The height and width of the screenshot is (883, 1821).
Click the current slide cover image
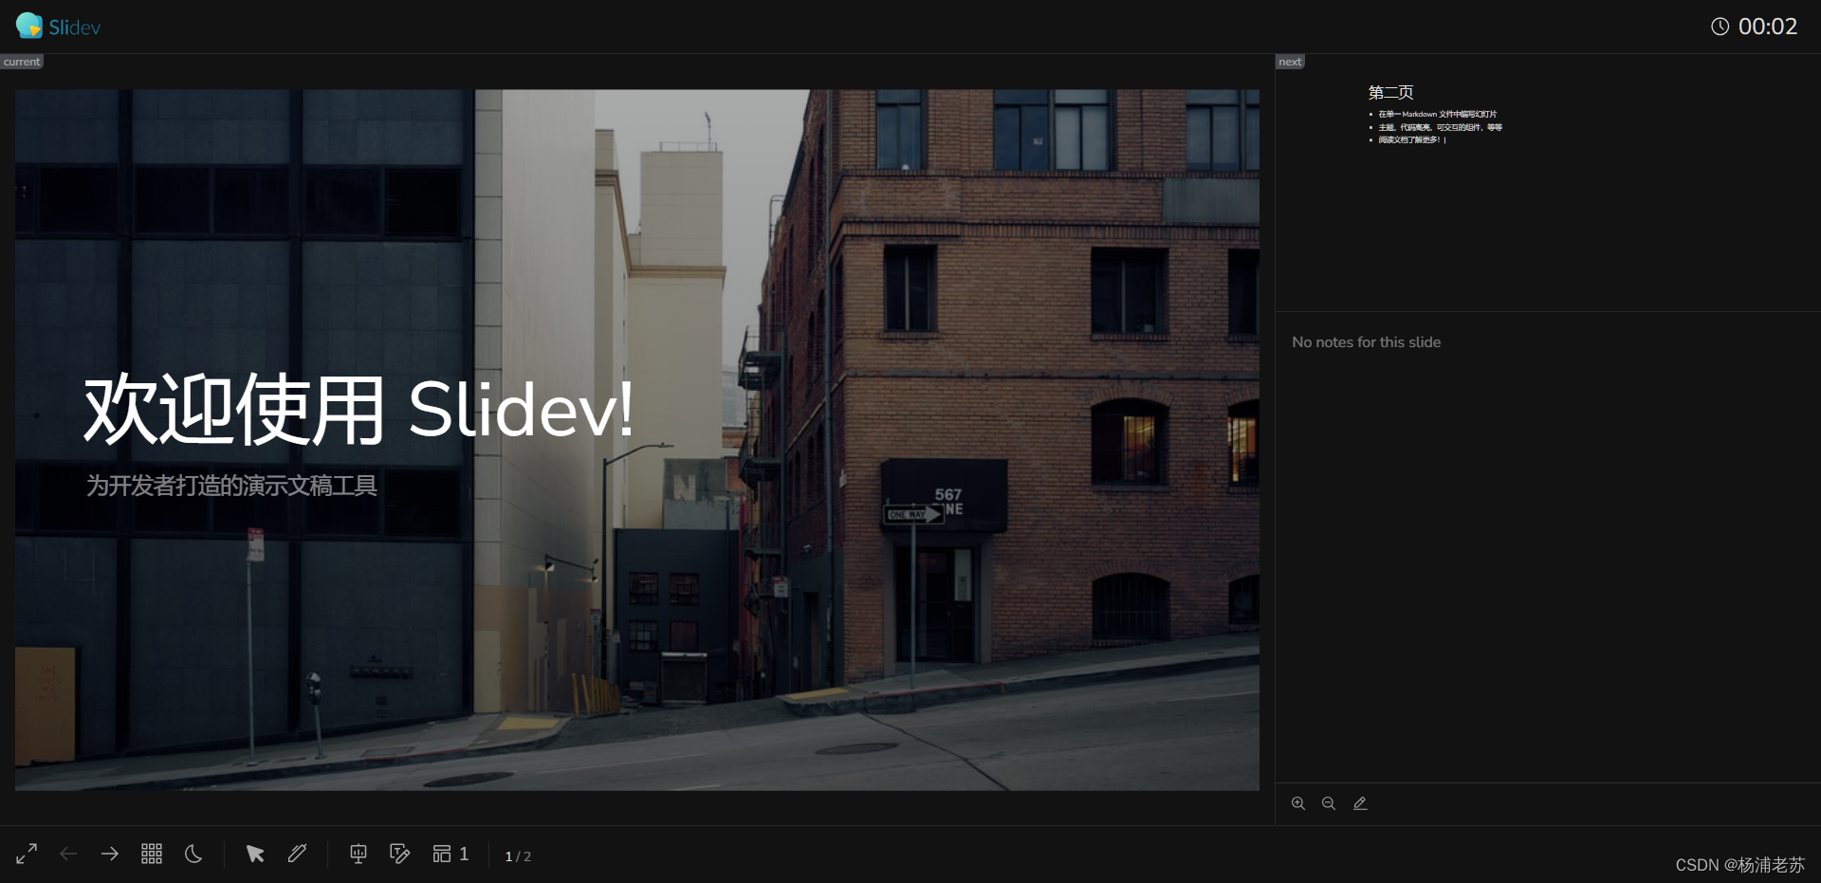(637, 440)
